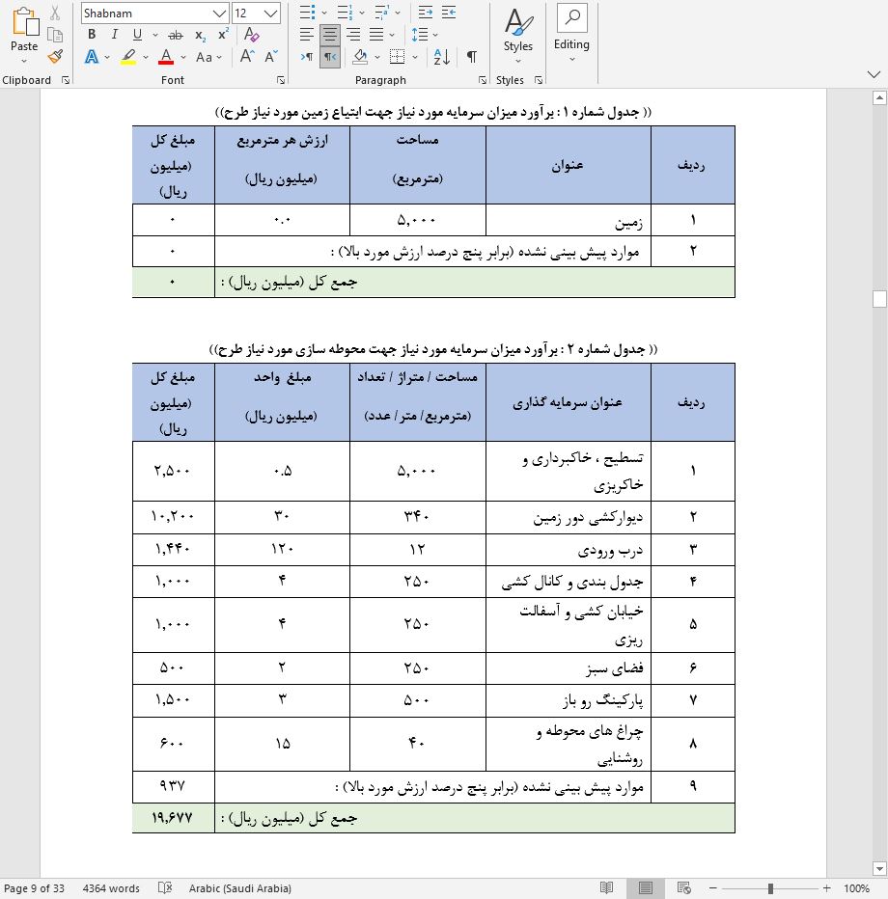Sort text A to Z
This screenshot has height=899, width=888.
[x=442, y=57]
